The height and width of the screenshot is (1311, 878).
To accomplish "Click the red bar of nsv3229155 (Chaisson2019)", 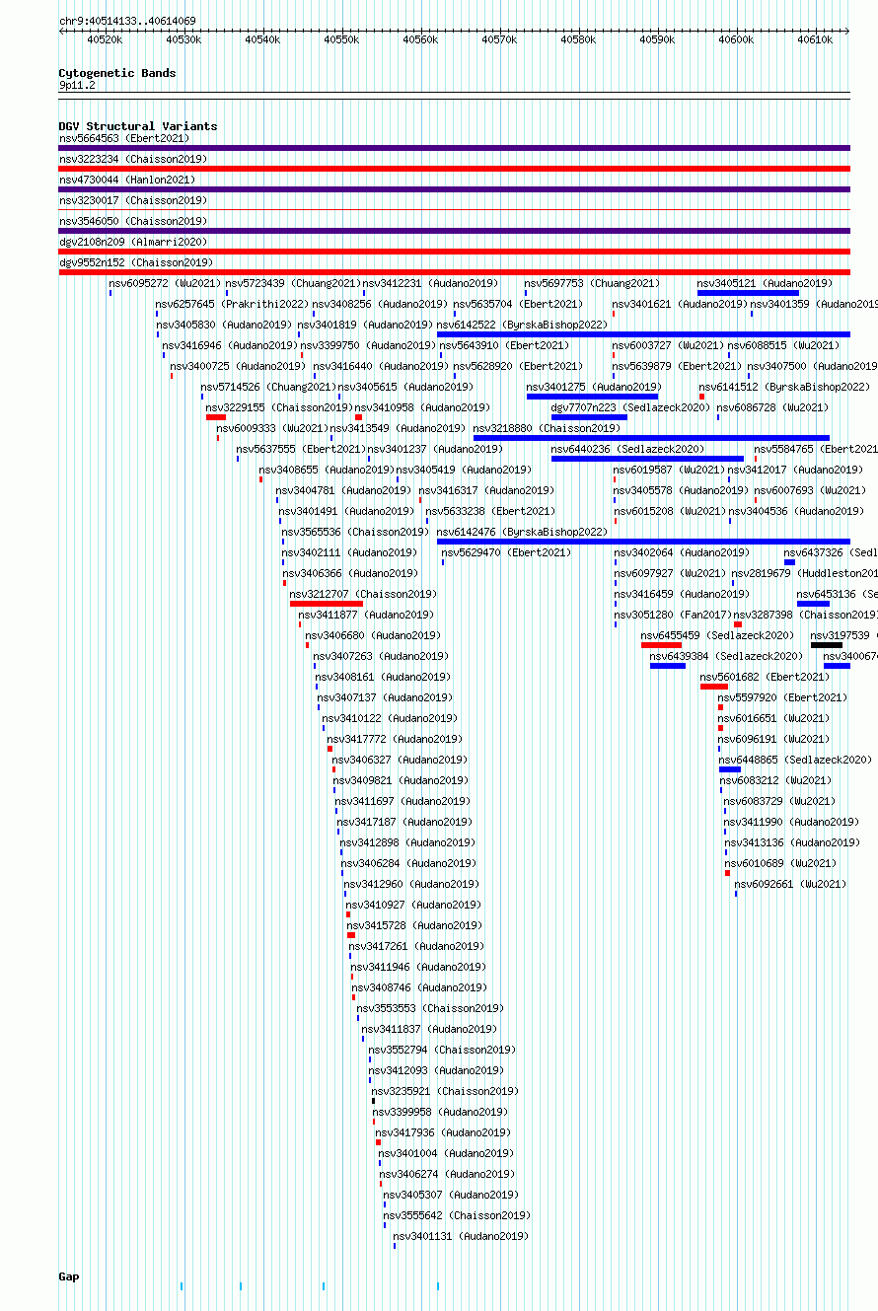I will click(x=216, y=417).
